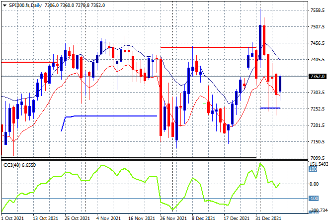The height and width of the screenshot is (224, 328).
Task: Select the OHLC values 7306.0 7360.0 7278.8 7352.0
Action: point(75,5)
